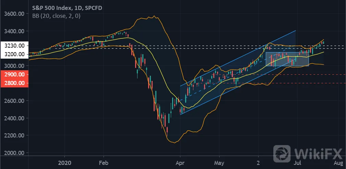This screenshot has width=346, height=169.
Task: Click the 3000.00 price axis label
Action: pyautogui.click(x=14, y=66)
